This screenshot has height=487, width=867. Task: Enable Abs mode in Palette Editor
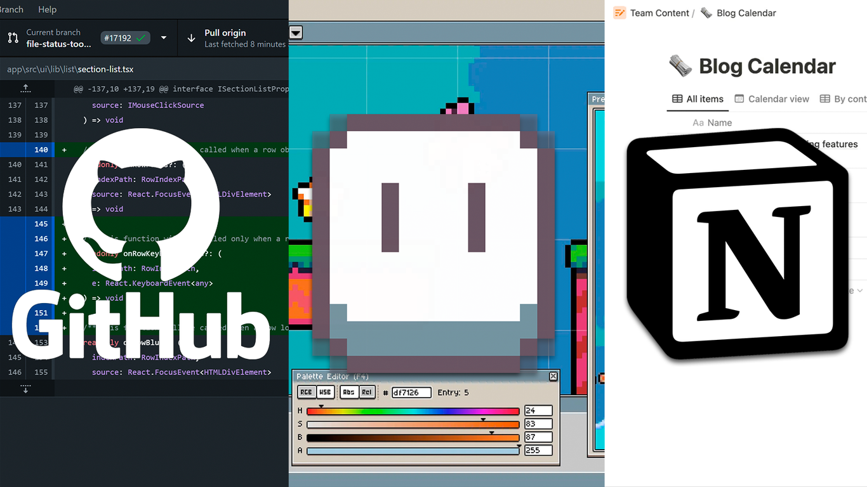pyautogui.click(x=348, y=393)
